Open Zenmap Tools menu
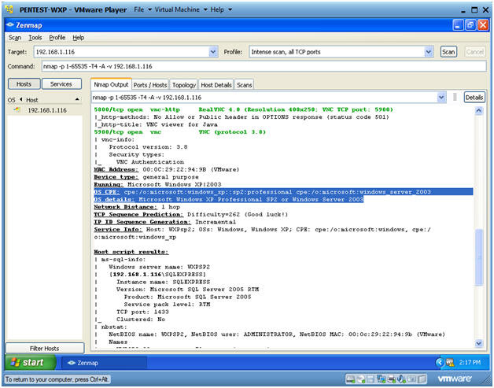Image resolution: width=494 pixels, height=388 pixels. tap(35, 38)
